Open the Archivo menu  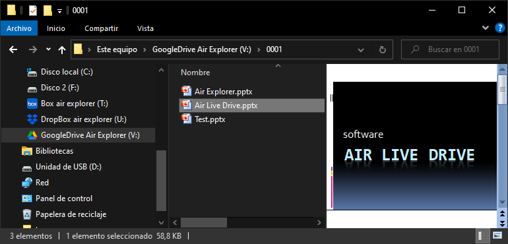pos(18,28)
